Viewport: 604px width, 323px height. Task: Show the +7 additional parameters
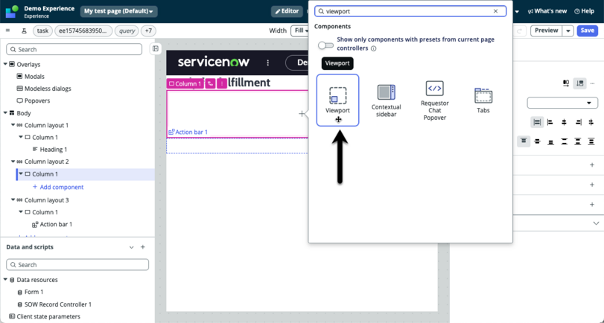[148, 31]
